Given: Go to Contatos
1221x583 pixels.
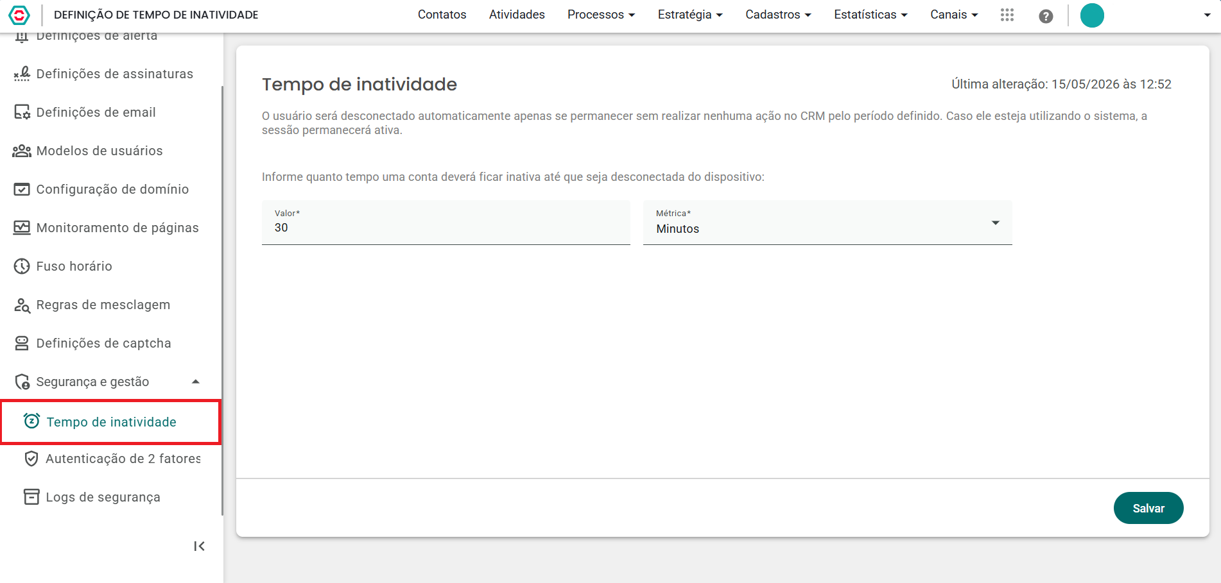Looking at the screenshot, I should click(x=442, y=15).
